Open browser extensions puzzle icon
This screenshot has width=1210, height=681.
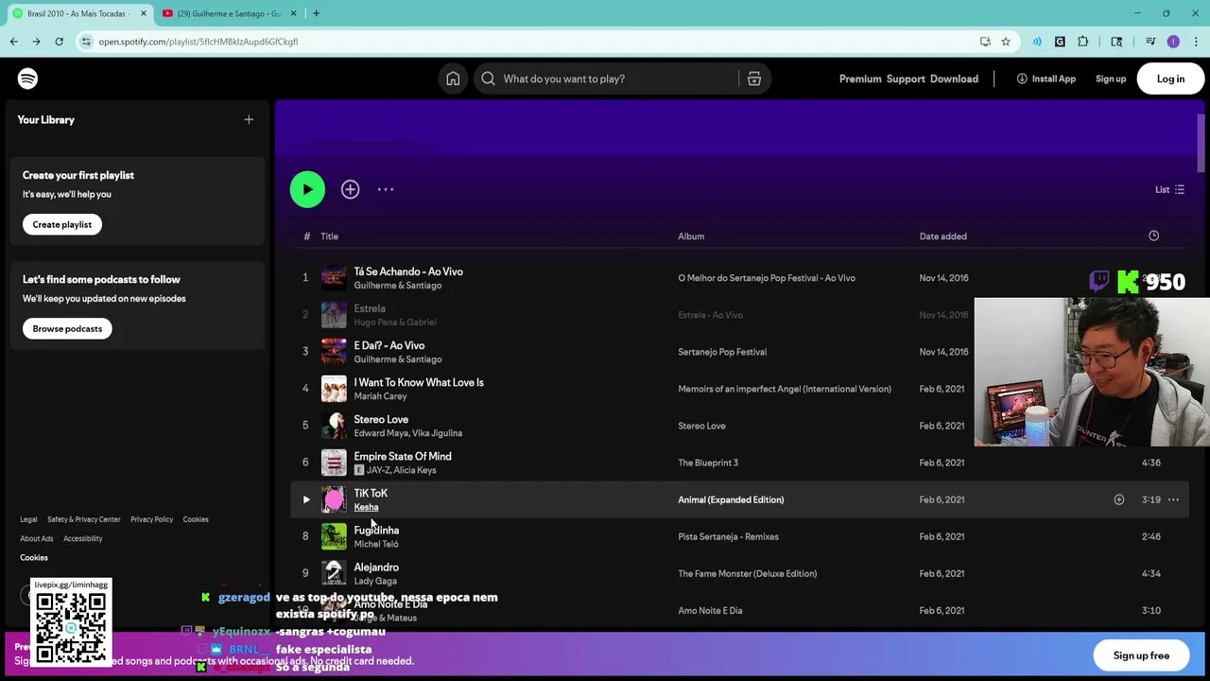[x=1082, y=42]
